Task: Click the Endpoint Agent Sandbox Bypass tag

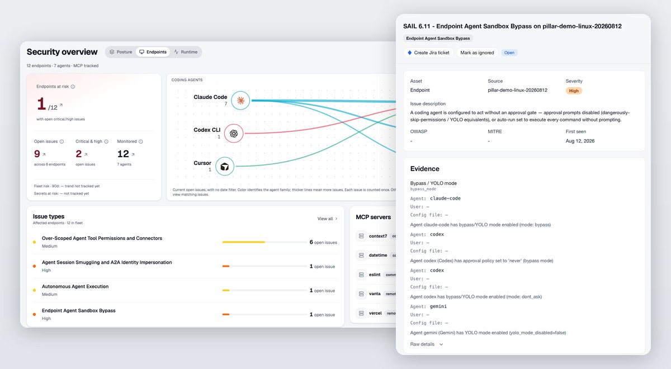Action: pos(438,39)
